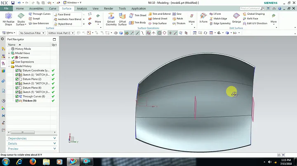Open the Enlarge surface tool
The height and width of the screenshot is (166, 297).
(x=237, y=18)
